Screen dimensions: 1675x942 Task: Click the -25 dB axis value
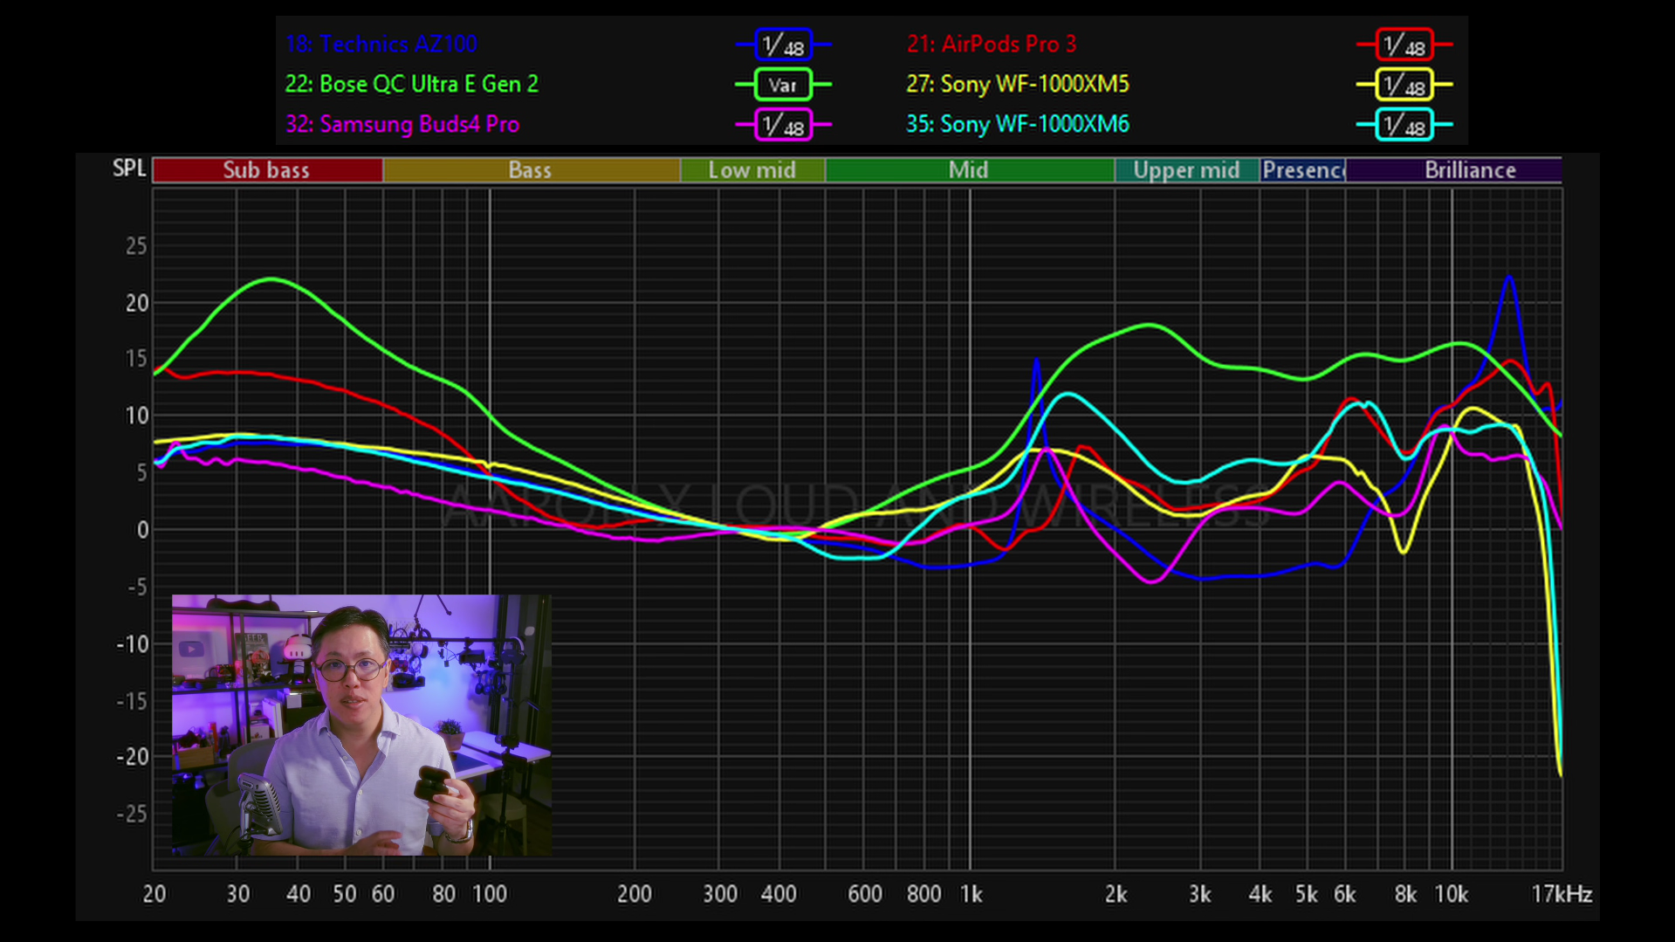click(133, 814)
